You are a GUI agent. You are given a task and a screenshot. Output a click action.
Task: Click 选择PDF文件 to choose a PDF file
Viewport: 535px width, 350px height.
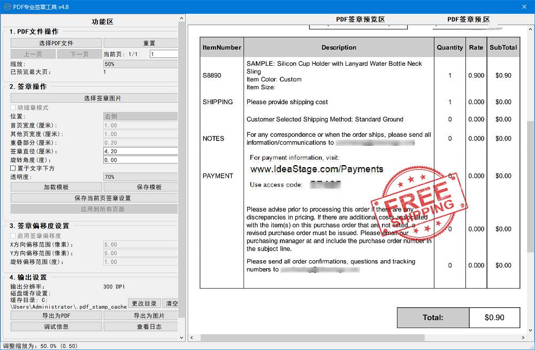[x=56, y=43]
